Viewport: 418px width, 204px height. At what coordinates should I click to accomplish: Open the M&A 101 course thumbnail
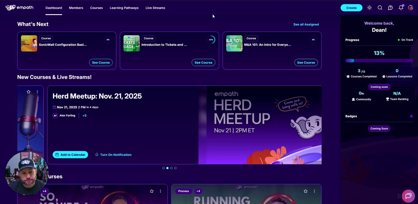click(x=234, y=43)
